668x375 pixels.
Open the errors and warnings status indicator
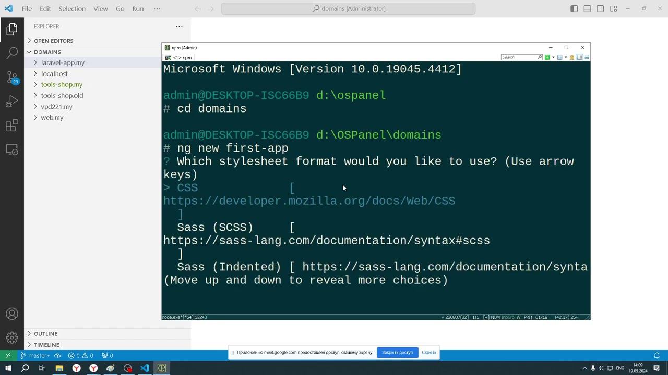[81, 356]
